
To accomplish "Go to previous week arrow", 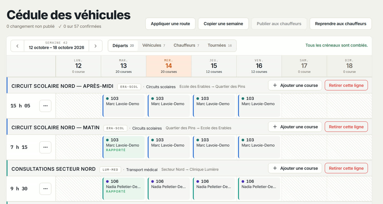I will [x=18, y=46].
